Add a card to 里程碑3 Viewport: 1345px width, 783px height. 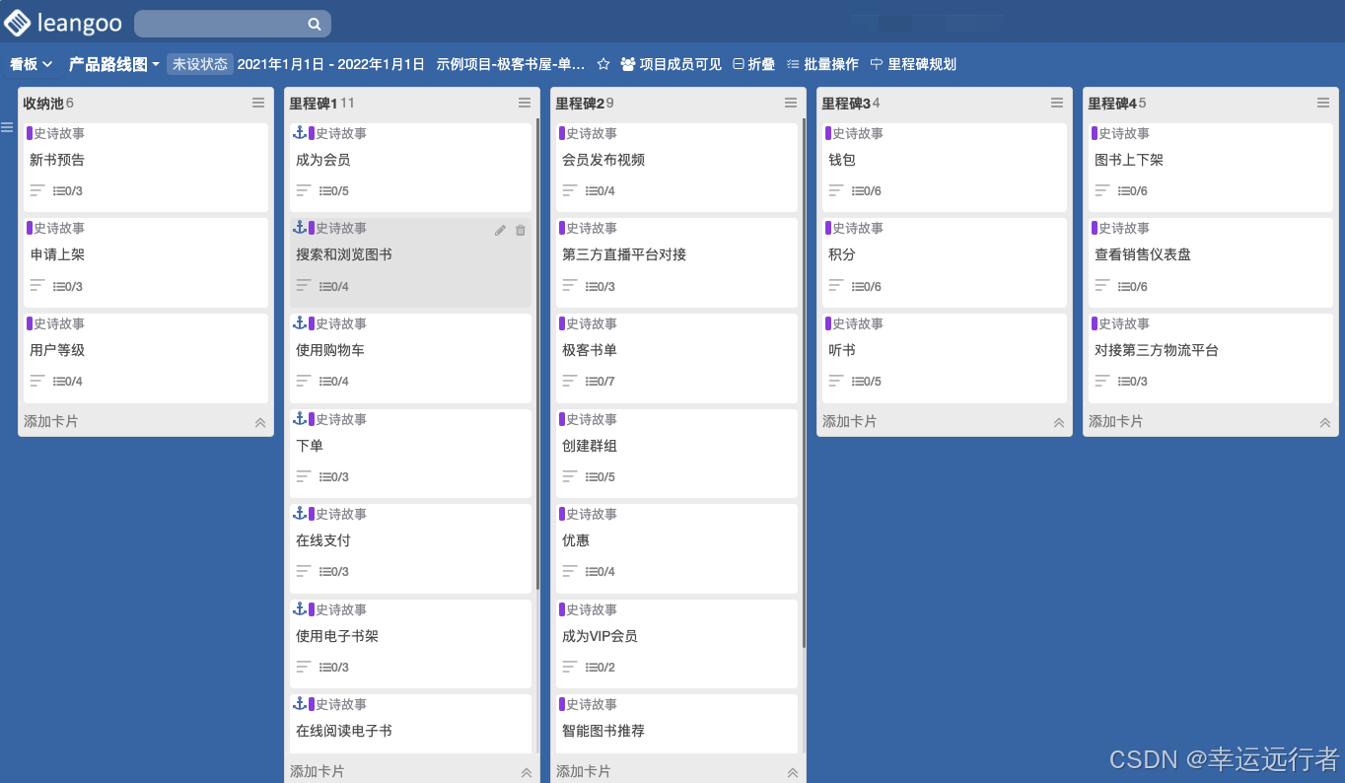pyautogui.click(x=850, y=421)
